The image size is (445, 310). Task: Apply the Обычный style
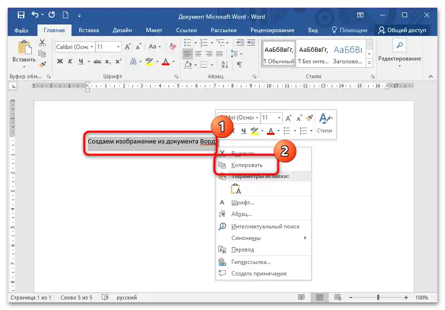[279, 54]
